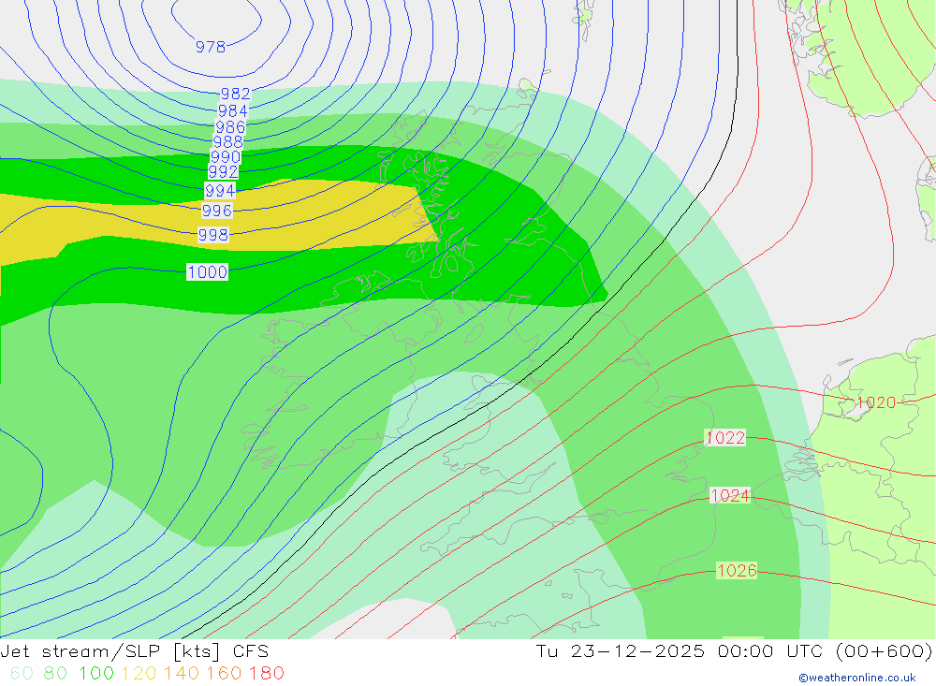The image size is (936, 686).
Task: Click the 990 isobar label
Action: click(x=226, y=157)
